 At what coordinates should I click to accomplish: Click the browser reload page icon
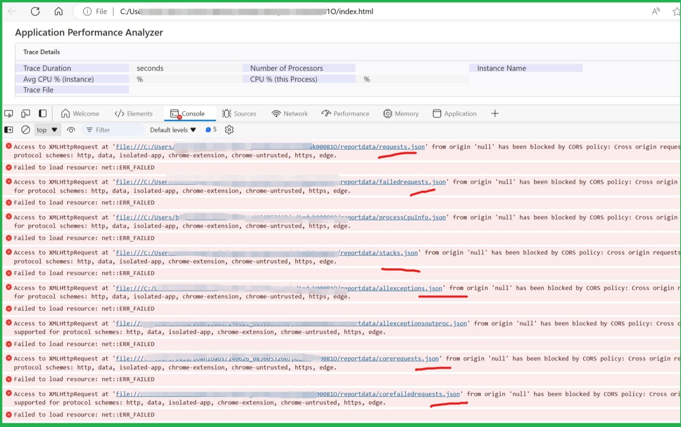(35, 11)
